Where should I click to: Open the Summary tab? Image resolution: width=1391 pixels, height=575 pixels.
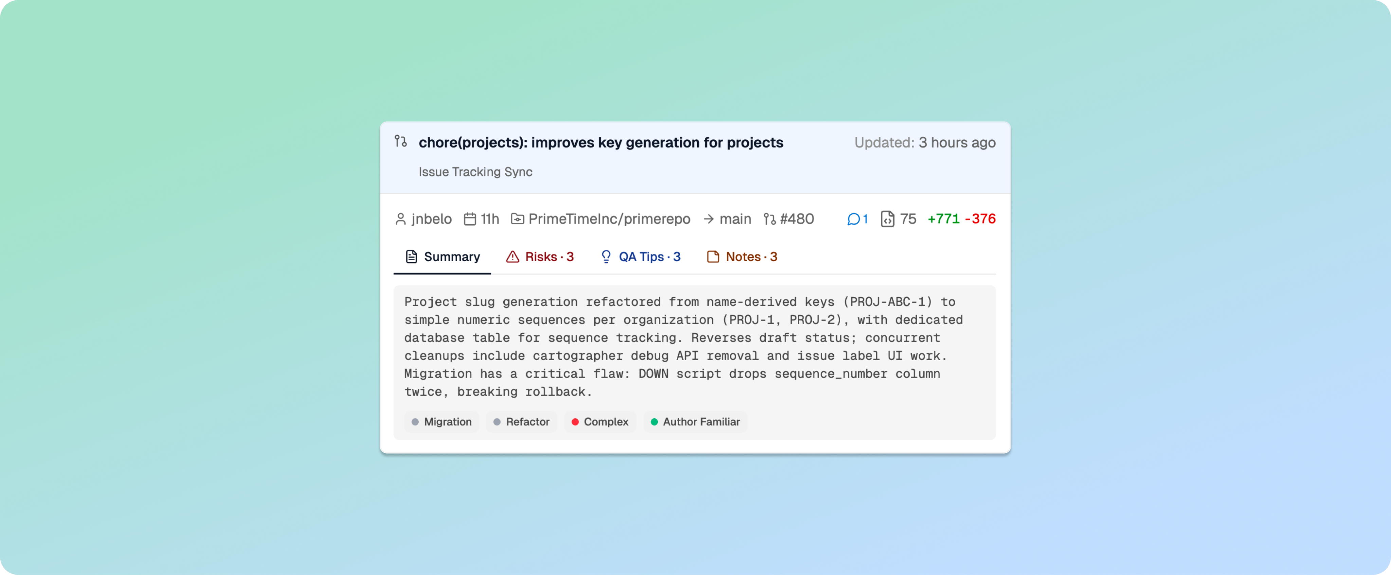[x=442, y=257]
